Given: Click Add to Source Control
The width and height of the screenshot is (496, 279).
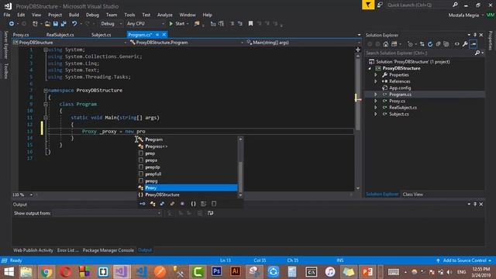Looking at the screenshot, I should tap(464, 260).
